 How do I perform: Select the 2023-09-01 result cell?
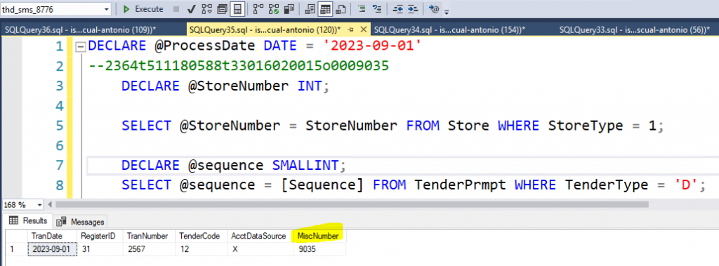53,248
